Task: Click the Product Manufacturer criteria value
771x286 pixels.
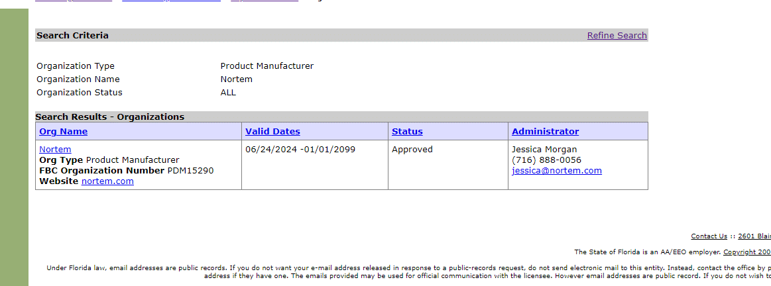Action: pos(267,66)
